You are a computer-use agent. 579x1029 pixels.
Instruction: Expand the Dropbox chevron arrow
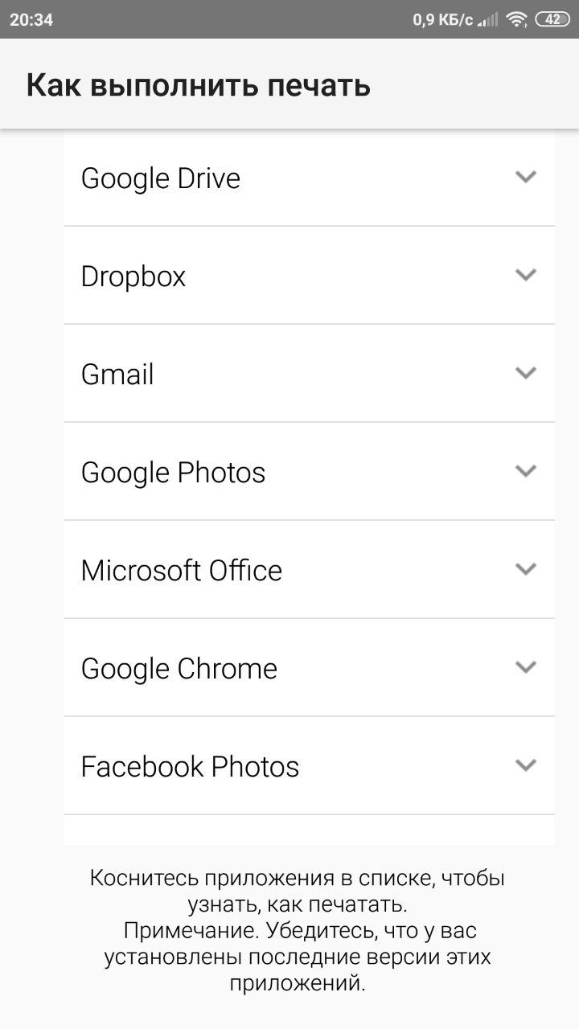(x=526, y=275)
